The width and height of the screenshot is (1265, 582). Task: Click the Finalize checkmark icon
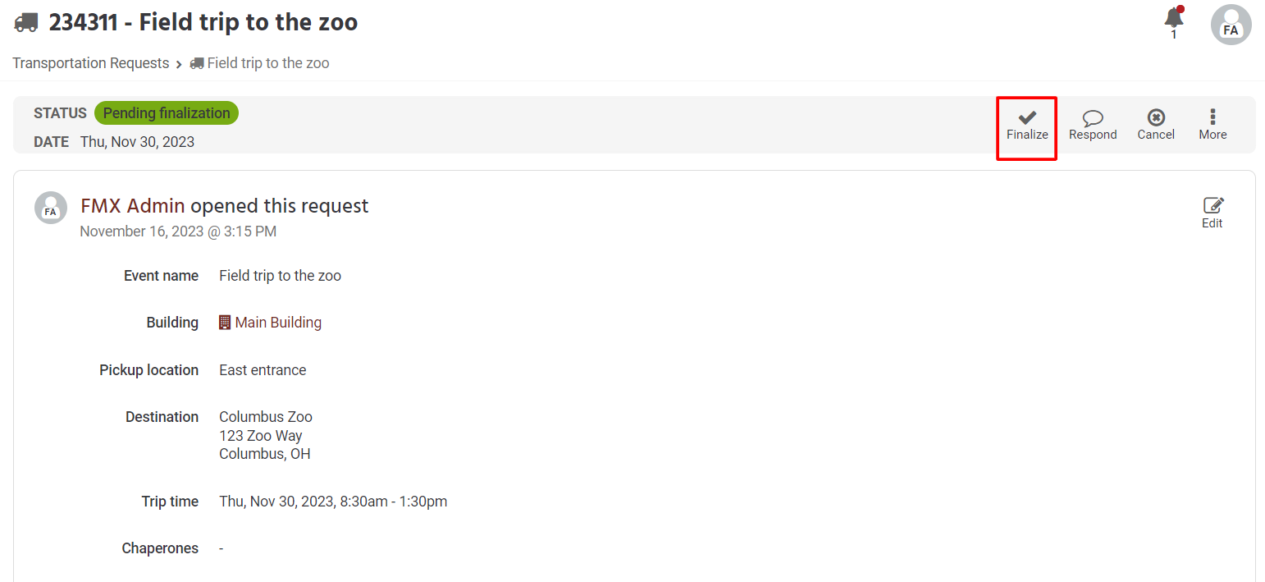[x=1027, y=118]
